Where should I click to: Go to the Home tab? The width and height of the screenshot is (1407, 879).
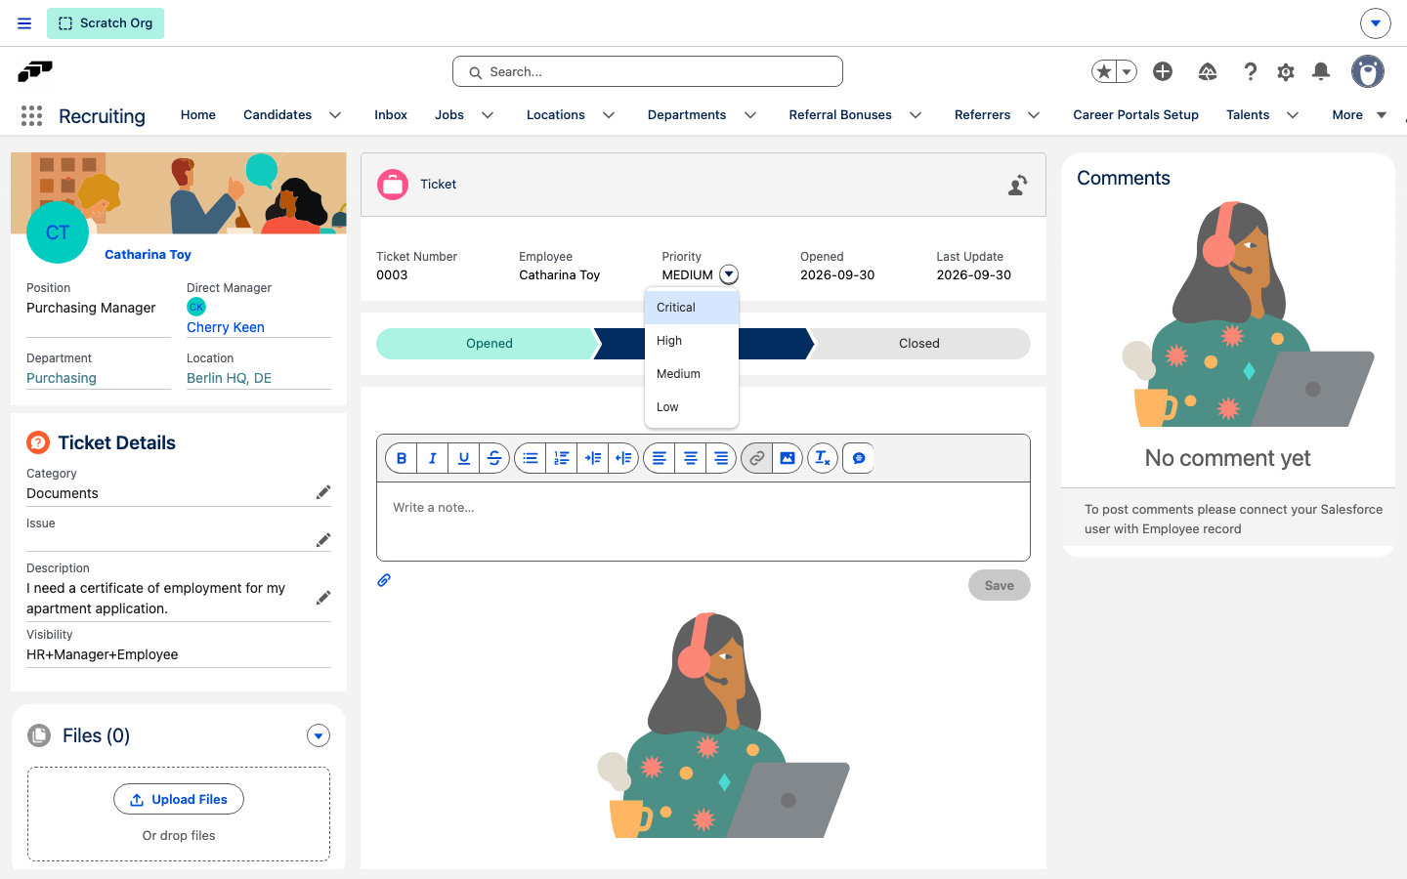(x=198, y=115)
